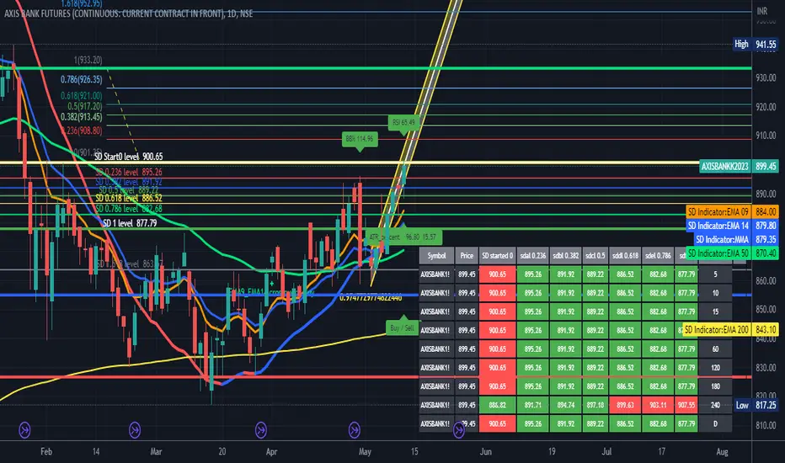Click the 860.00 price axis value
785x463 pixels.
tap(766, 281)
